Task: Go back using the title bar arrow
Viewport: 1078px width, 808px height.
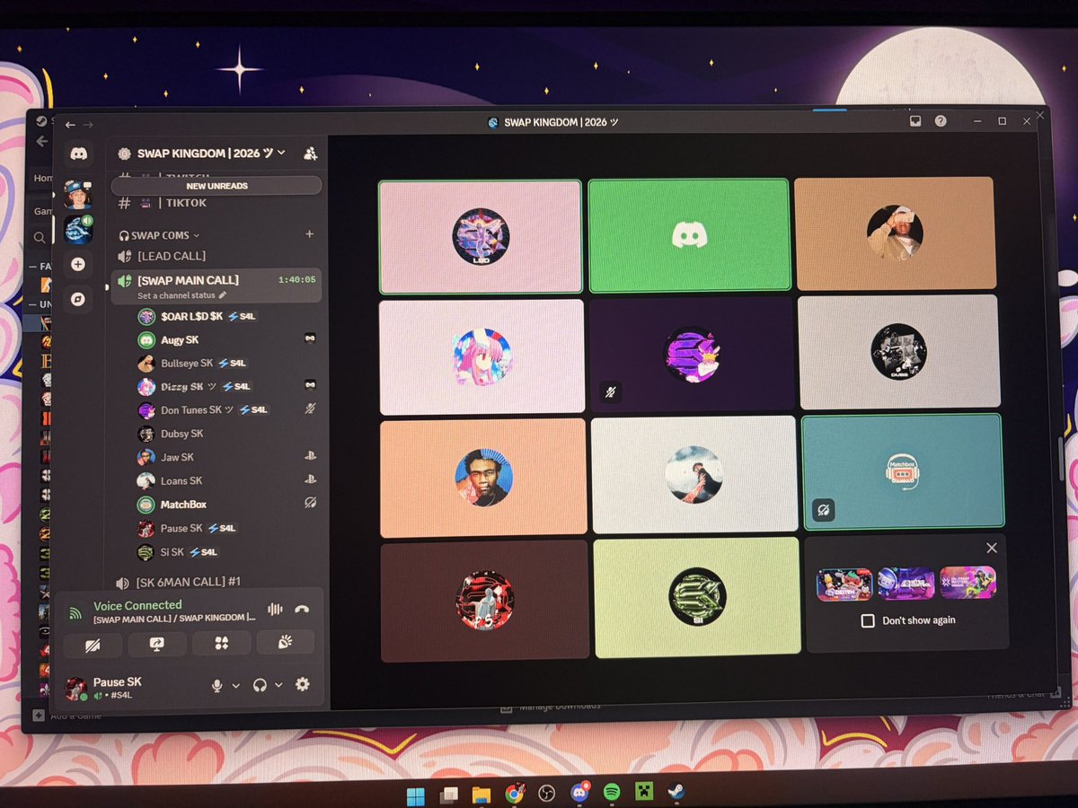Action: click(71, 125)
